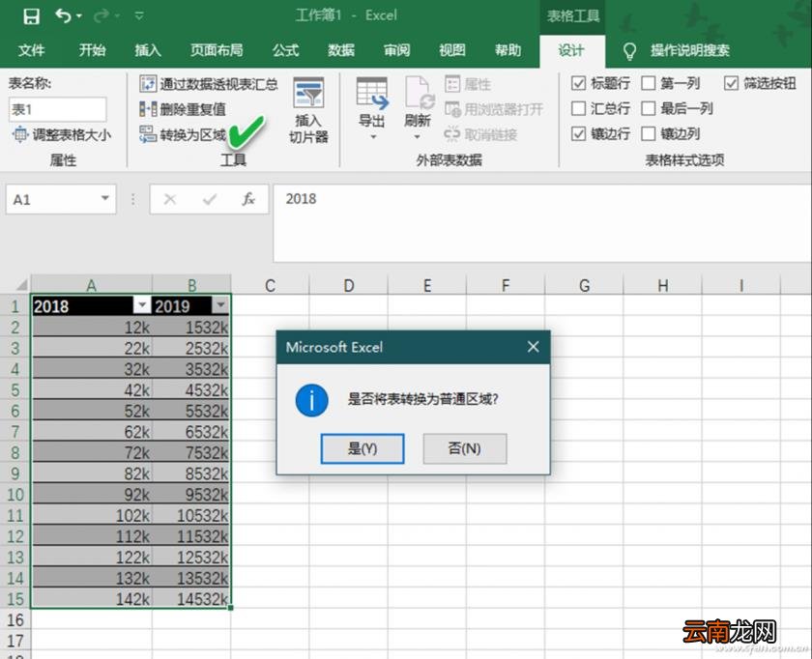Click 调整表格大小 resize table

point(61,135)
